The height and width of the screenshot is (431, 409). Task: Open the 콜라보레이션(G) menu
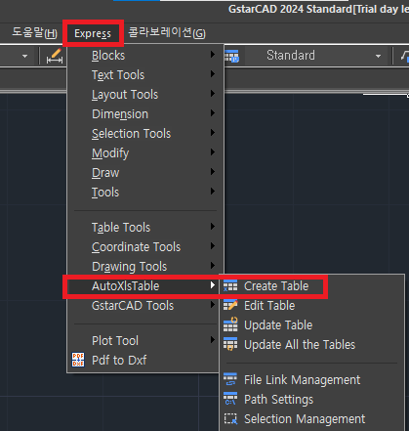pos(167,33)
